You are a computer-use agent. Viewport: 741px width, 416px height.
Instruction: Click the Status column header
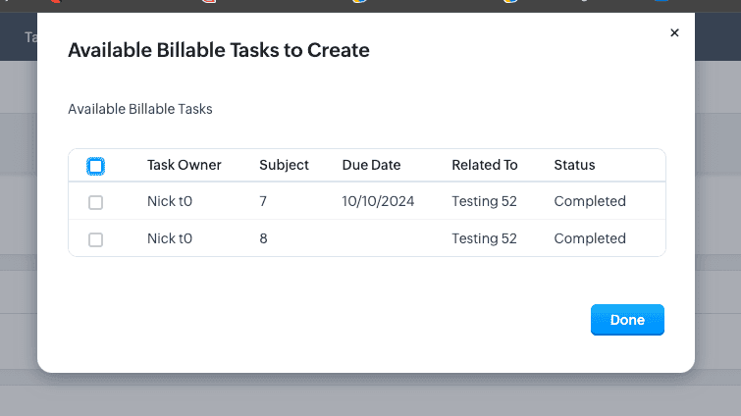574,165
